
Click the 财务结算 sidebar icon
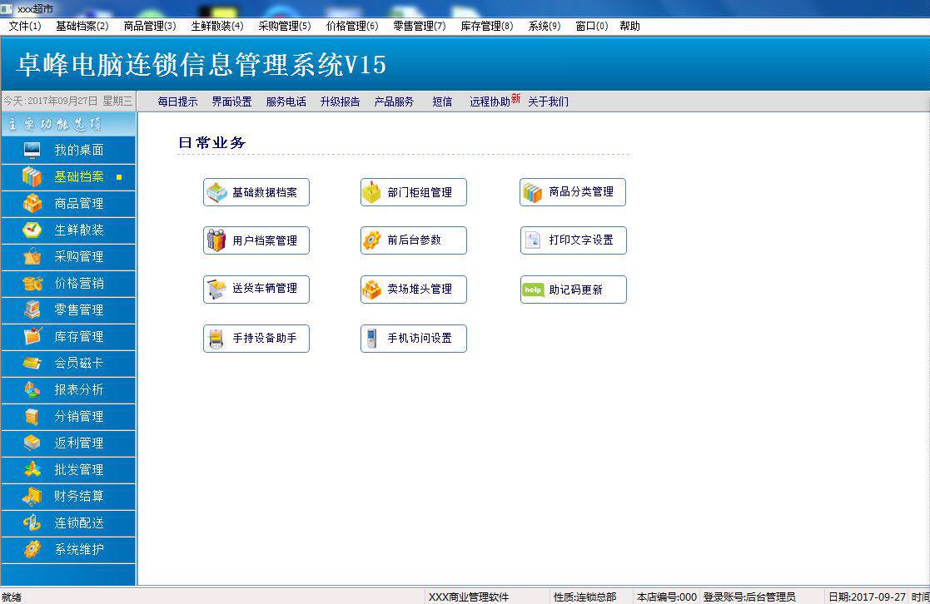click(x=32, y=496)
